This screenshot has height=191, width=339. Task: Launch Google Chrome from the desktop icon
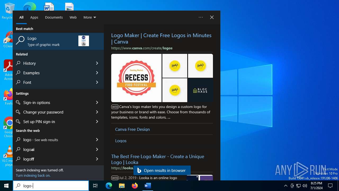click(8, 127)
